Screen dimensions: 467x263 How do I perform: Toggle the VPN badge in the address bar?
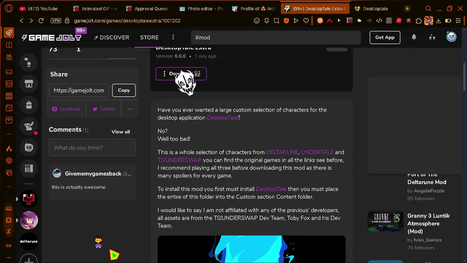point(56,21)
